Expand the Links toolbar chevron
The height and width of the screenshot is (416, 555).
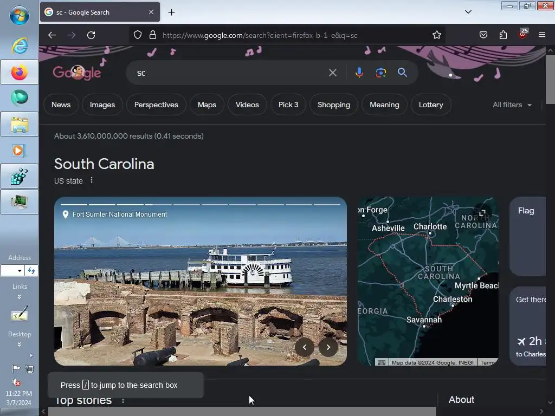tap(20, 296)
